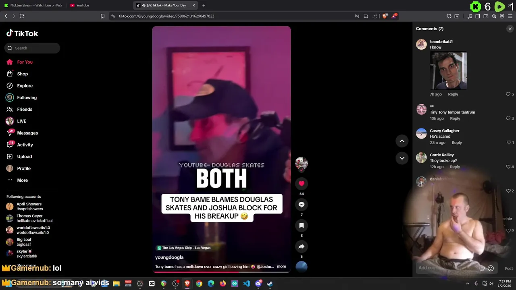The width and height of the screenshot is (516, 290).
Task: Open Brave Playlist music note icon
Action: 470,16
